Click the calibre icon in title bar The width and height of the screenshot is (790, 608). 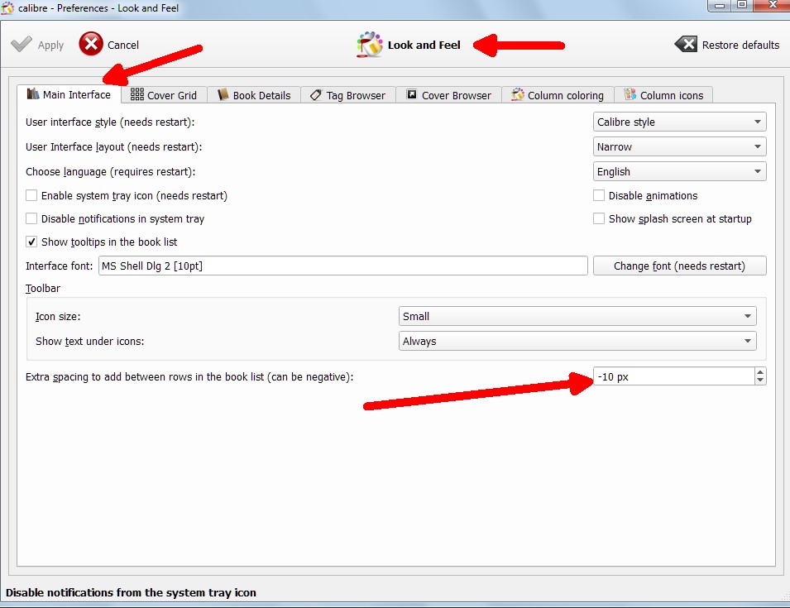coord(8,8)
